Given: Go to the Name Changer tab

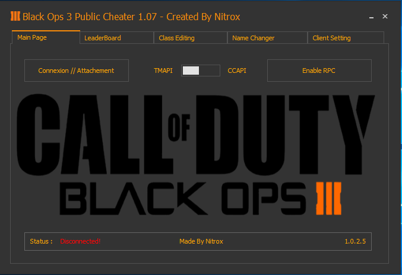Looking at the screenshot, I should (x=267, y=38).
